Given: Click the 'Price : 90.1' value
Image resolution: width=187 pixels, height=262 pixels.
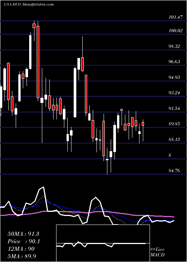Looking at the screenshot, I should (x=24, y=241).
